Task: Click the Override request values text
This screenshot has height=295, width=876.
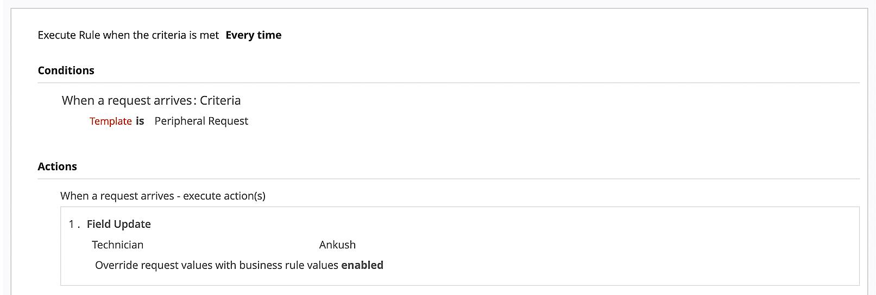Action: 217,265
